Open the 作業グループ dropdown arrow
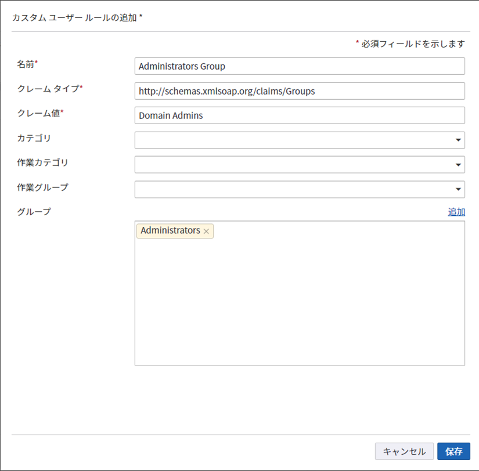Screen dimensions: 479x471 (458, 189)
